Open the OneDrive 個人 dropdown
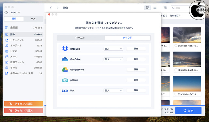The height and width of the screenshot is (122, 209). coord(113,59)
